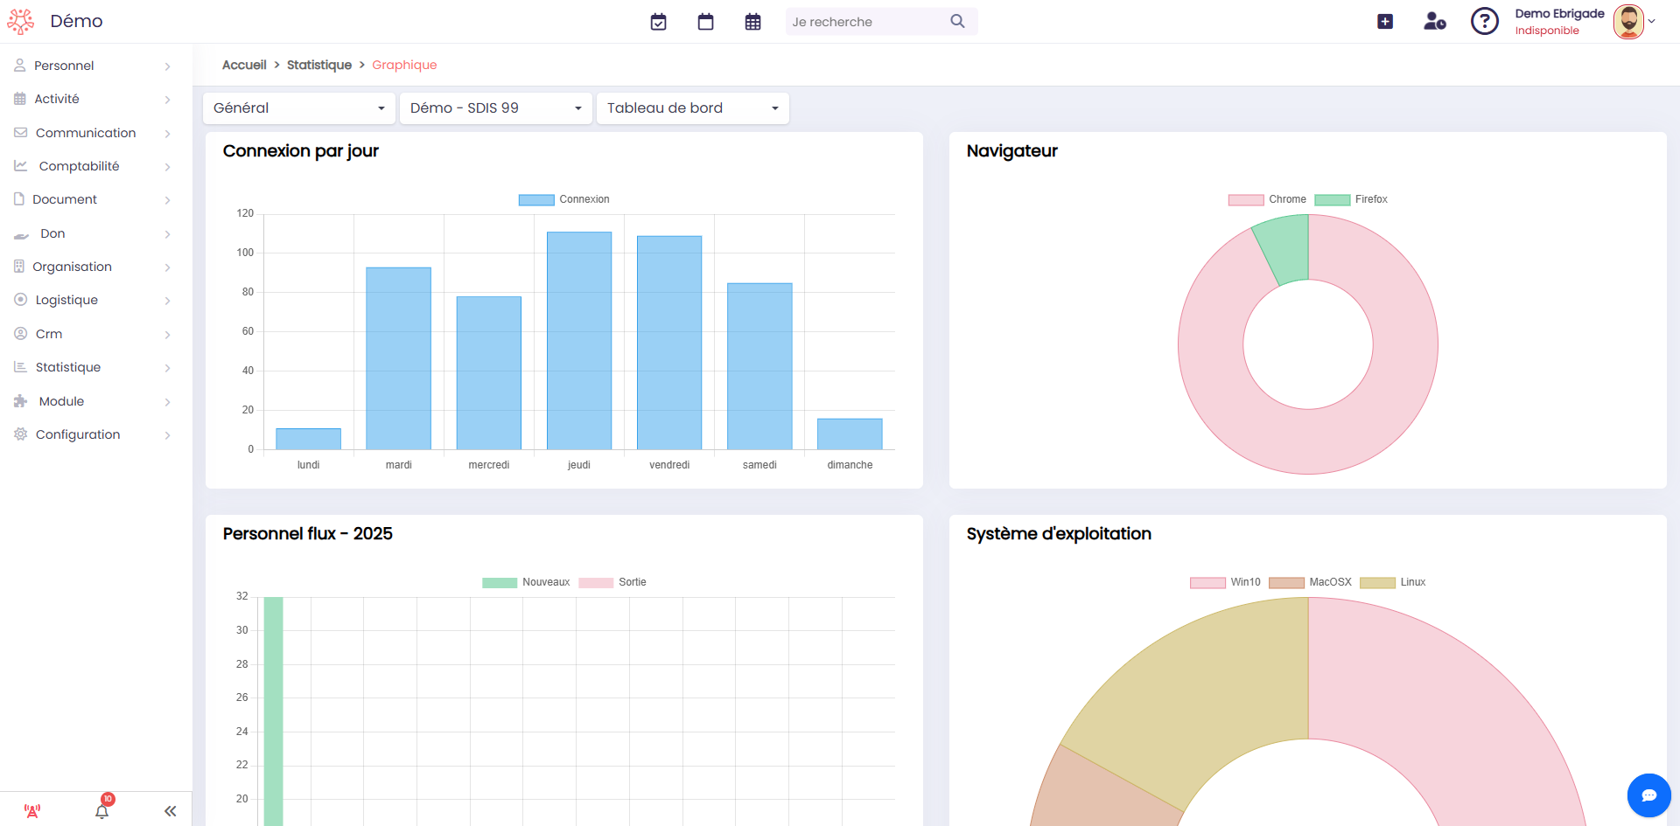Open the calendar check icon in header
The width and height of the screenshot is (1680, 826).
(659, 22)
